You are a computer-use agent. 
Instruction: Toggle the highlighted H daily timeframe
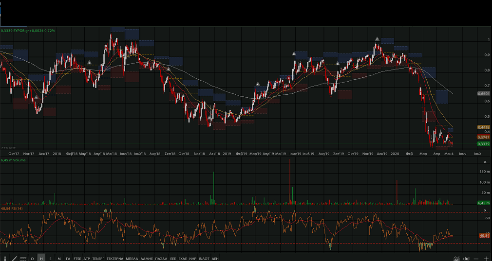point(41,259)
